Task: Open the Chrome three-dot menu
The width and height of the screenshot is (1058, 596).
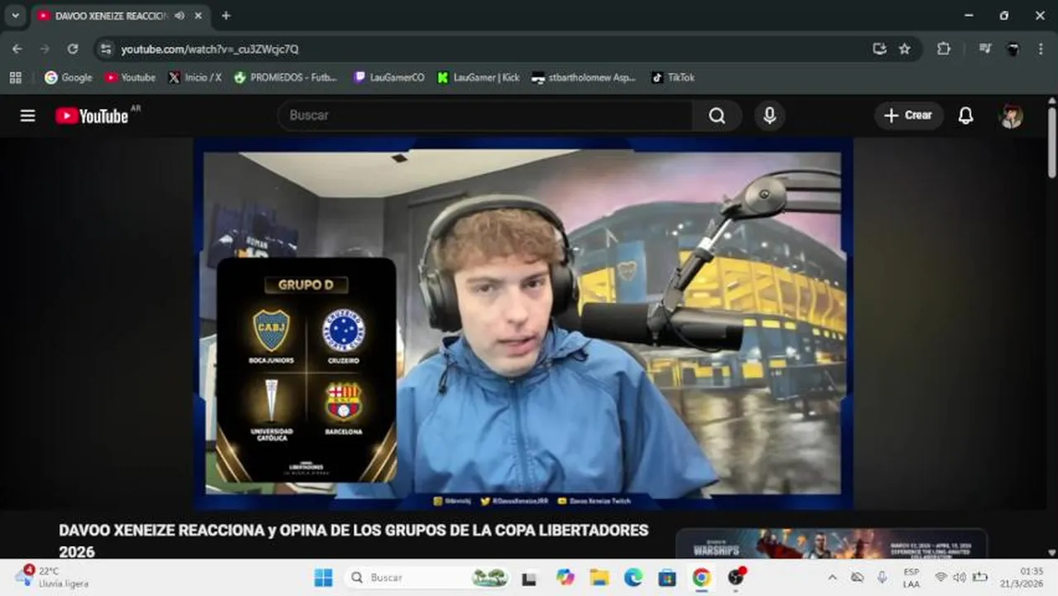Action: pyautogui.click(x=1041, y=49)
